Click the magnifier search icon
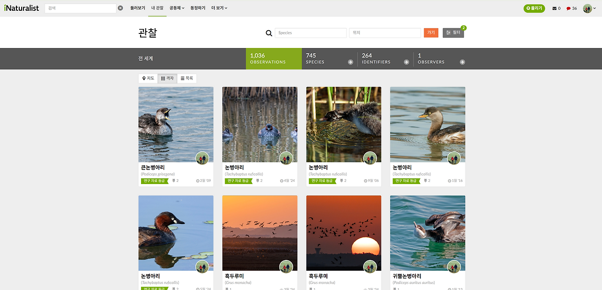Screen dimensions: 602x290 pos(269,33)
